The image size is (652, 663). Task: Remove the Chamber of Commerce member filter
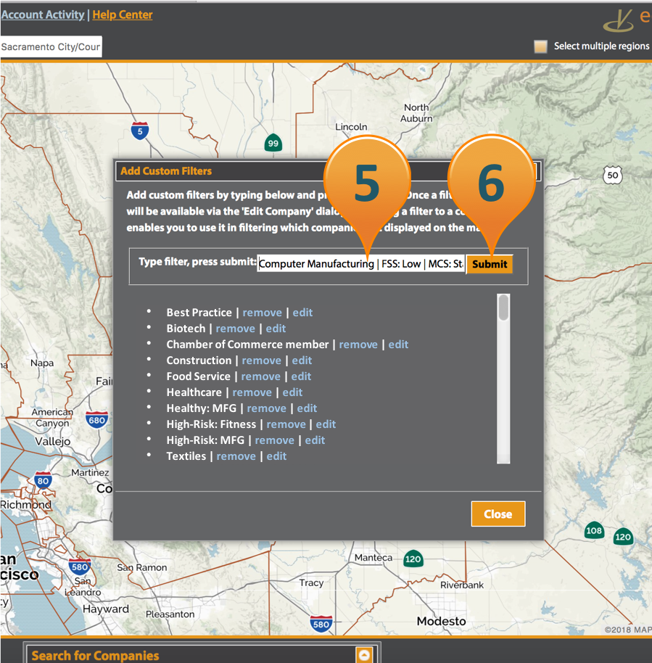[358, 345]
